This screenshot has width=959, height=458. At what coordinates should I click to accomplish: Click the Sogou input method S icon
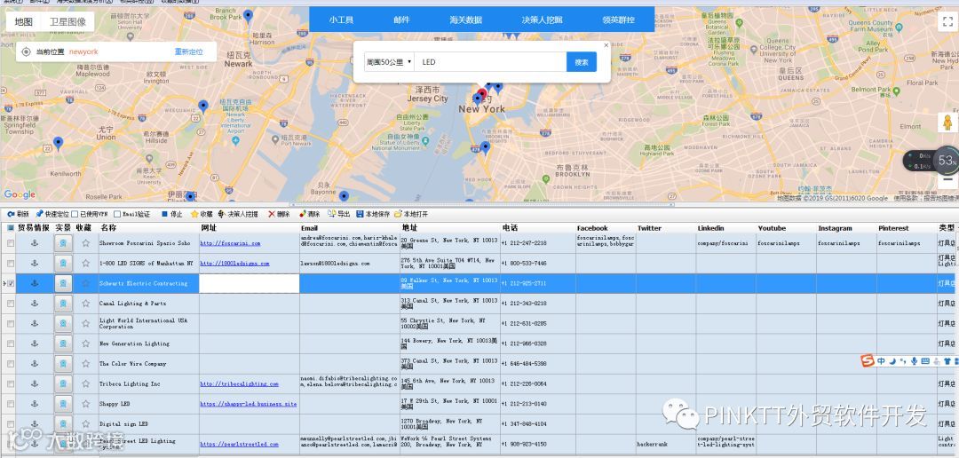click(x=868, y=360)
